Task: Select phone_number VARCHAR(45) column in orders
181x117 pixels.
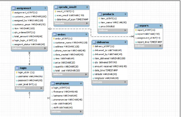Action: coord(70,51)
